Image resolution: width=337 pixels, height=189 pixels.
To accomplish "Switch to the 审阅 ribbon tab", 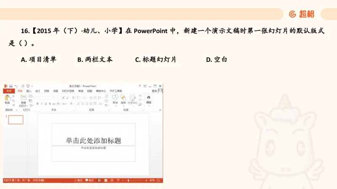I will pyautogui.click(x=80, y=91).
